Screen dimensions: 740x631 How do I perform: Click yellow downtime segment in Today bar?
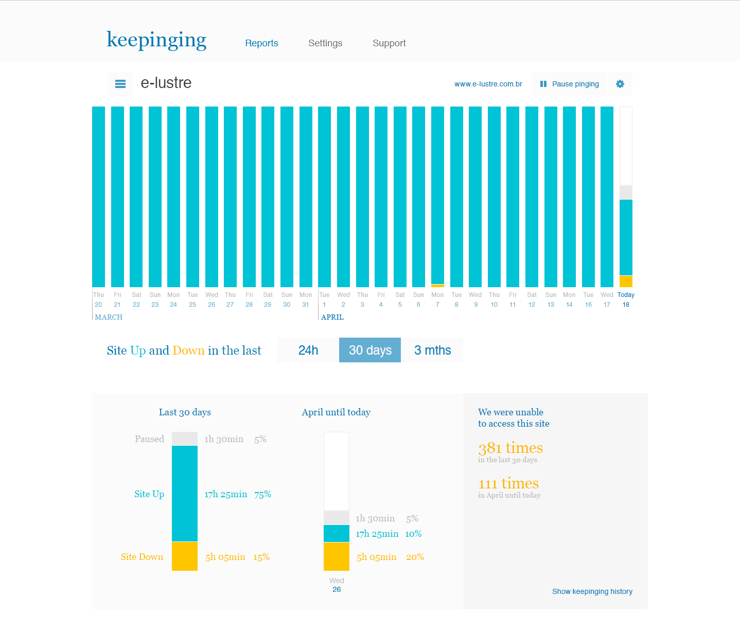(x=626, y=282)
